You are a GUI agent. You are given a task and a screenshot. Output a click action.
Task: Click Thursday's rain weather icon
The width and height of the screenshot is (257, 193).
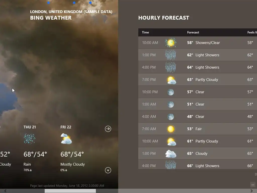click(30, 138)
